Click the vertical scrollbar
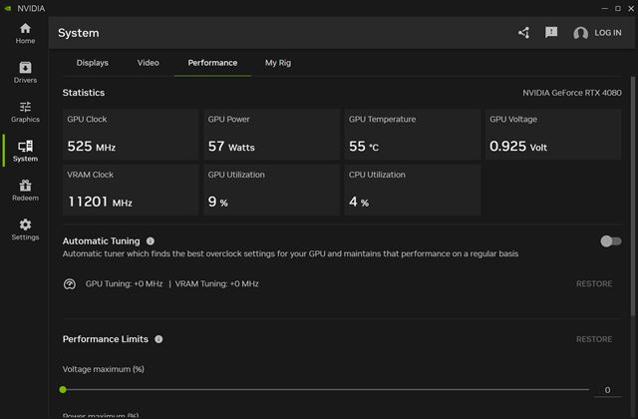 tap(633, 196)
